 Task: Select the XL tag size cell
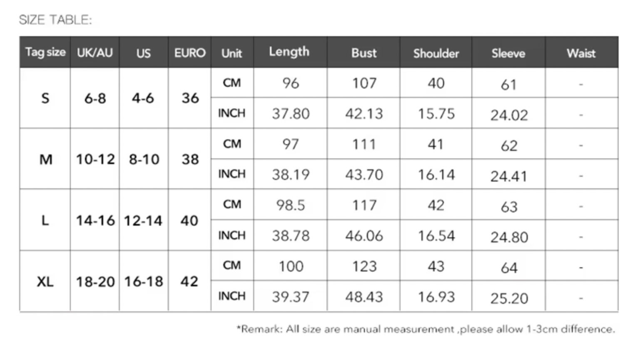coord(45,281)
